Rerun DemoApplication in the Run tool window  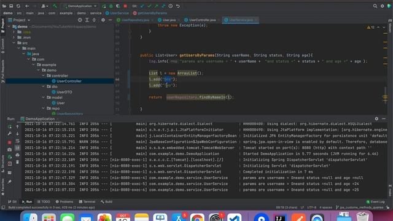click(10, 127)
